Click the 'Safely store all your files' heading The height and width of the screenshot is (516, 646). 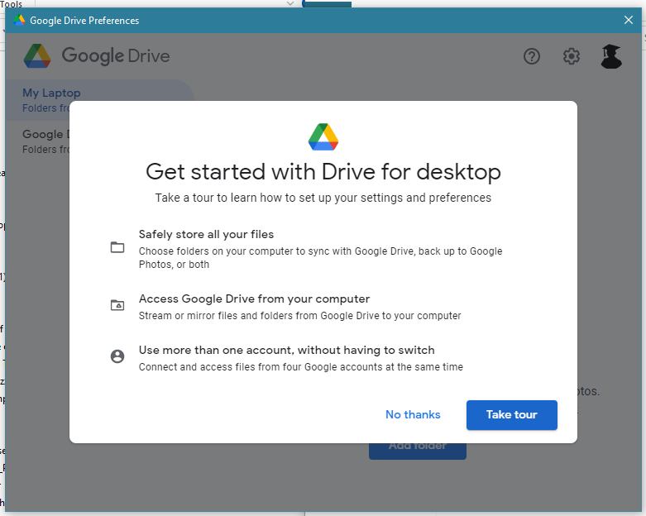point(206,234)
